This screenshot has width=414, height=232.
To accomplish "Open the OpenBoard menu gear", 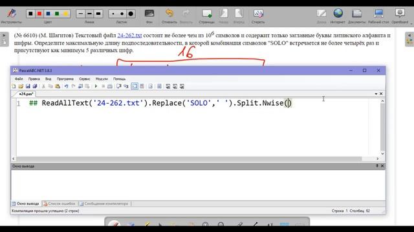I will (x=400, y=15).
